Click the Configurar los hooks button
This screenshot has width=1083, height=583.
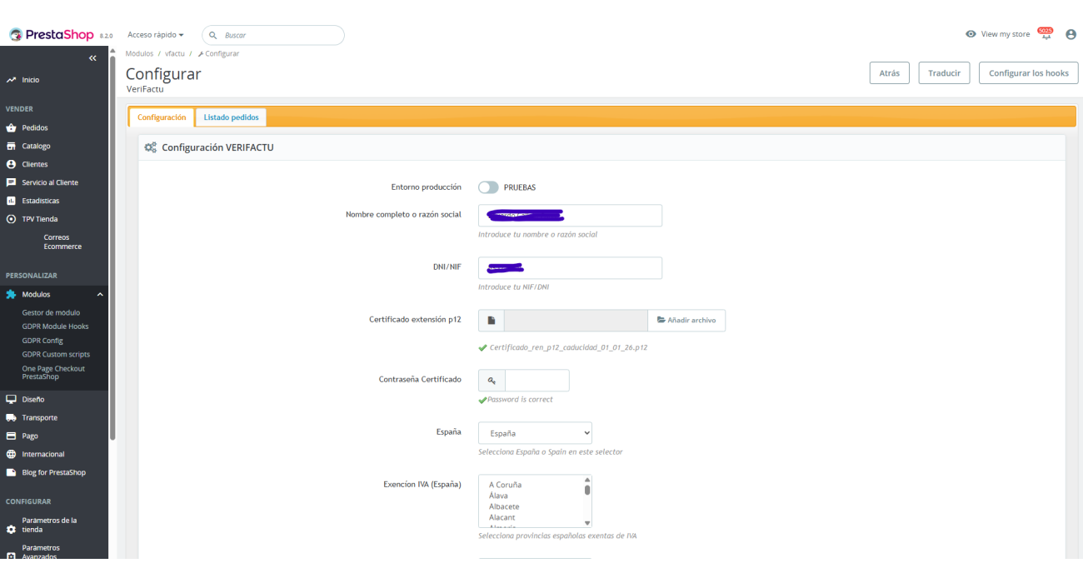[1028, 73]
